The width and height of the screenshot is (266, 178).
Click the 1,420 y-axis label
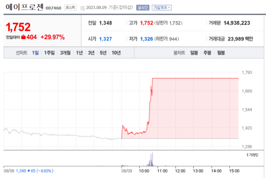pyautogui.click(x=247, y=128)
